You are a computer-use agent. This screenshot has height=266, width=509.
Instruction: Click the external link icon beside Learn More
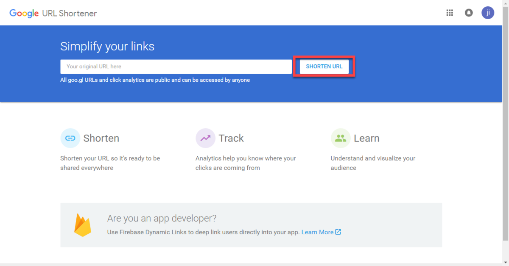338,232
